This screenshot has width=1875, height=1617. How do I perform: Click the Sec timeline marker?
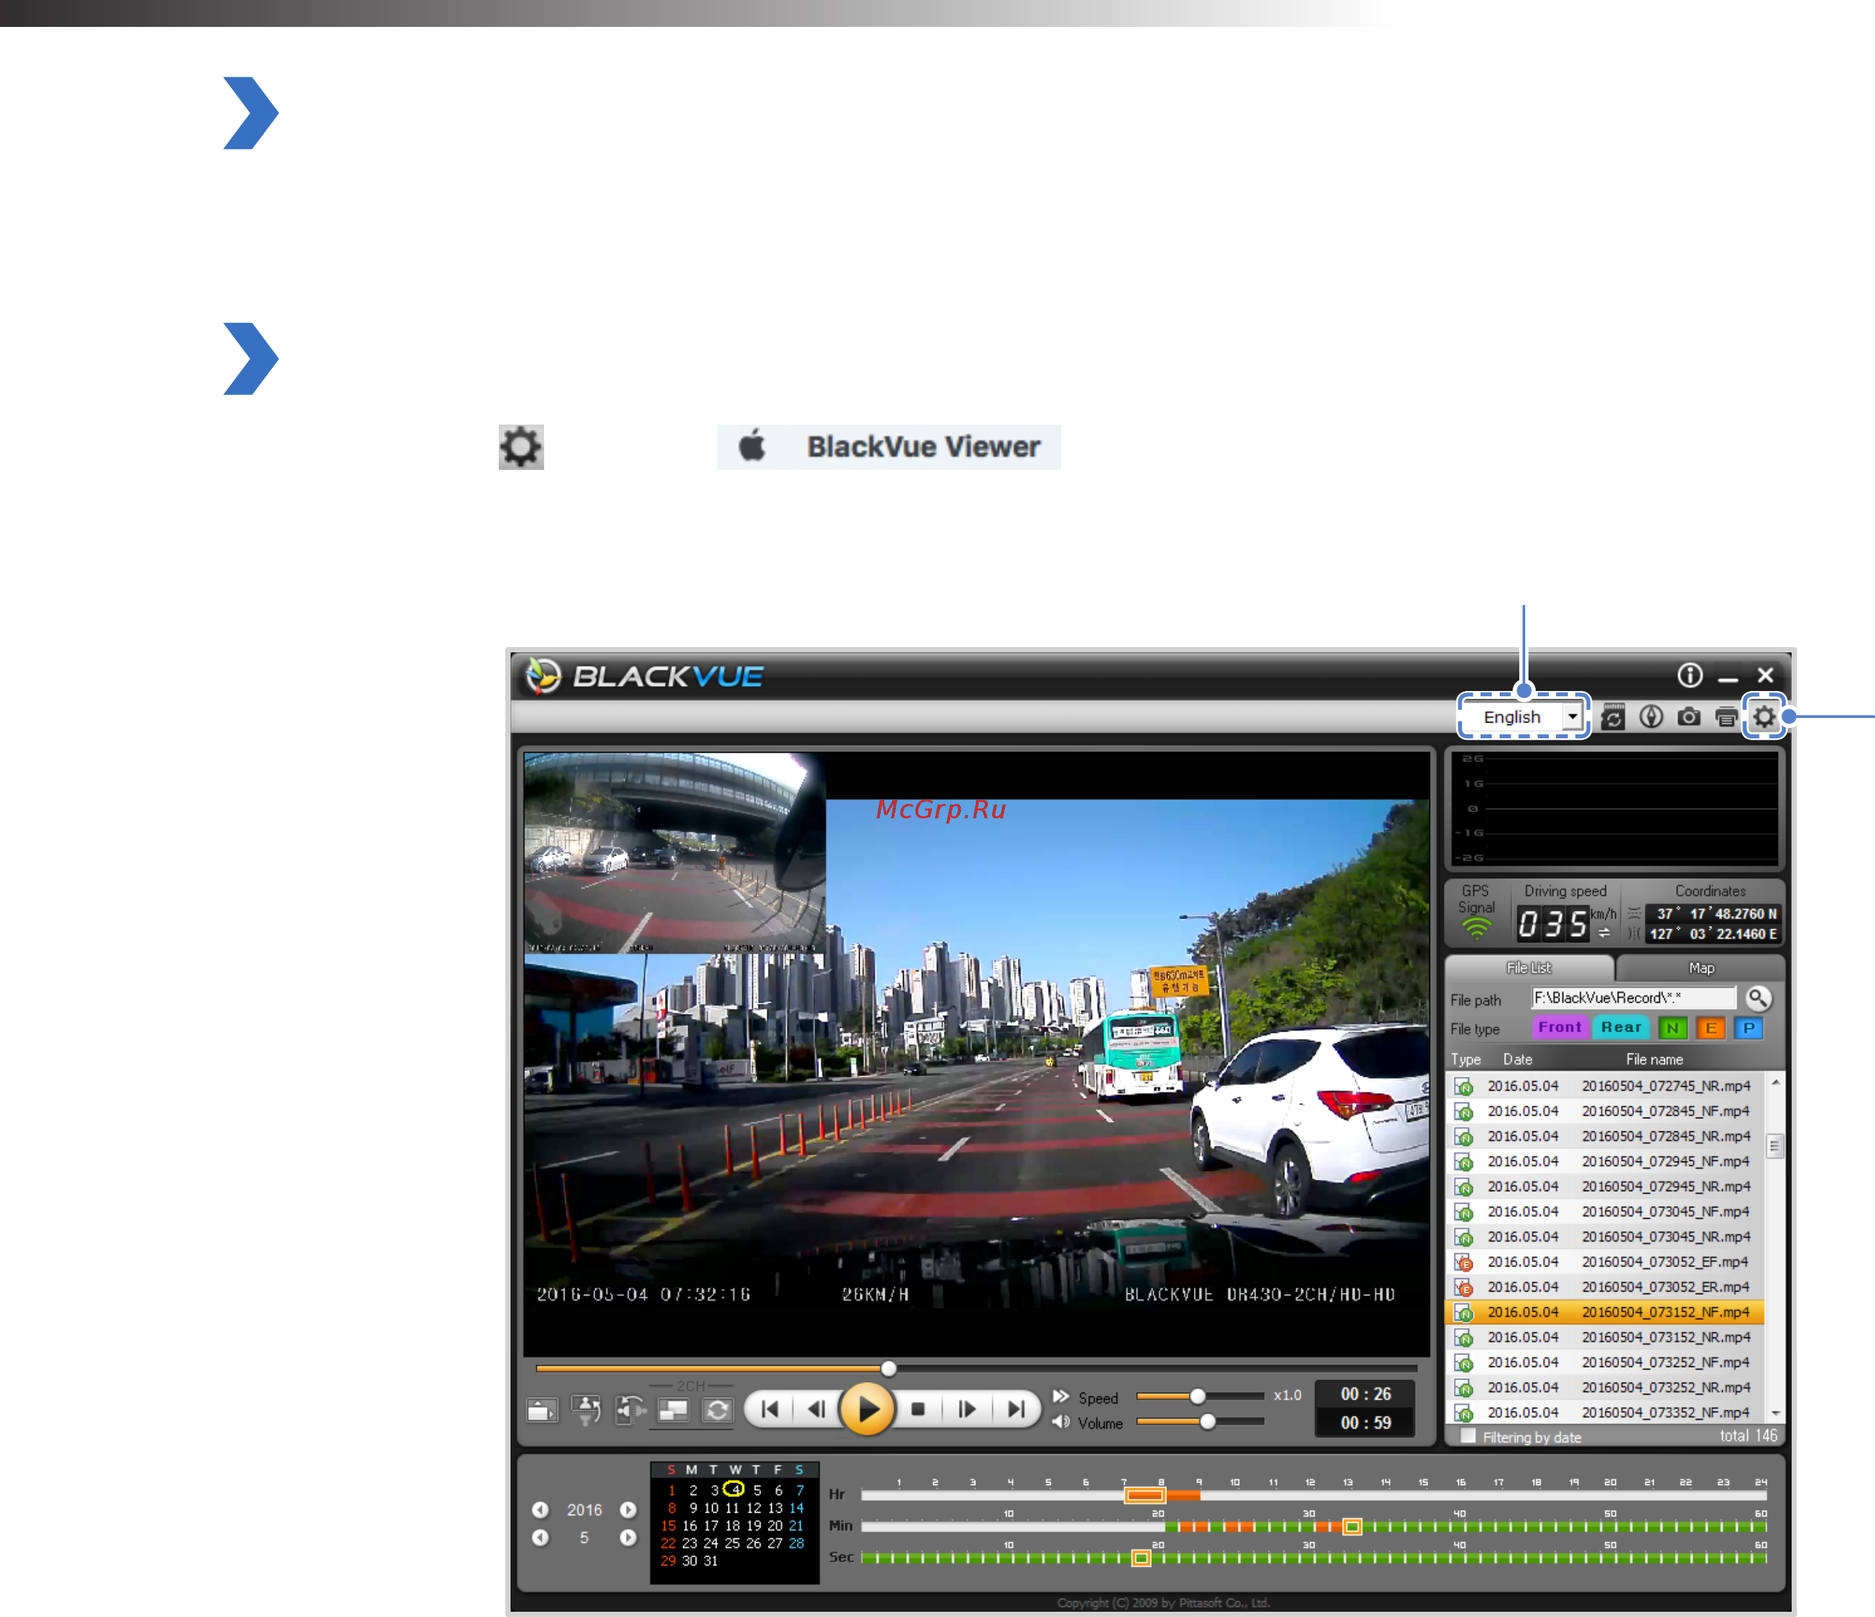click(x=1141, y=1557)
